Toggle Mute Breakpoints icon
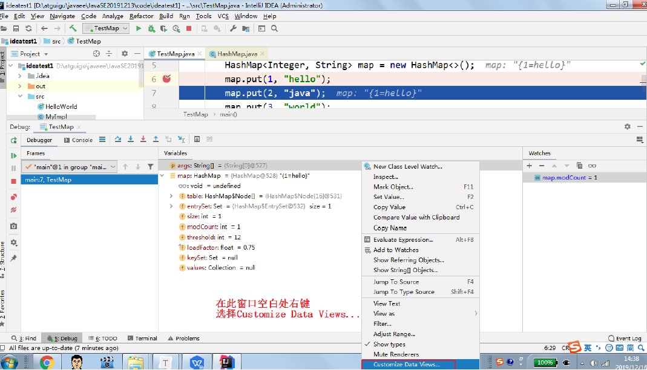The height and width of the screenshot is (370, 647). click(13, 210)
